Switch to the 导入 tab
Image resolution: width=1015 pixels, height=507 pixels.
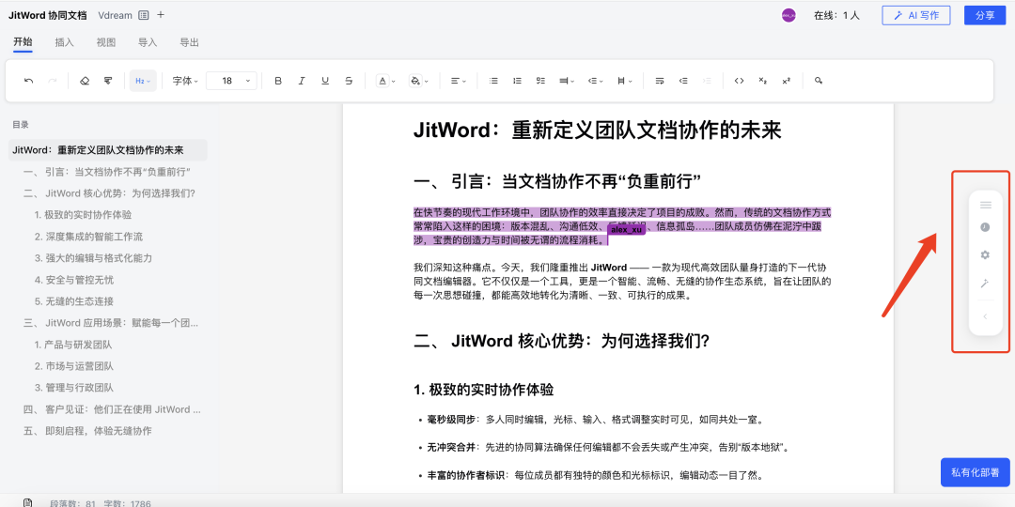pyautogui.click(x=148, y=42)
